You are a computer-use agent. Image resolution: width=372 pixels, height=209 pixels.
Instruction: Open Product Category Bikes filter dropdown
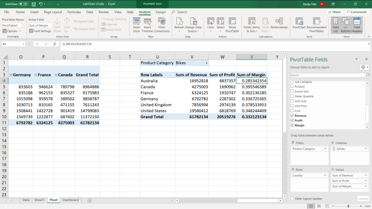pyautogui.click(x=206, y=63)
